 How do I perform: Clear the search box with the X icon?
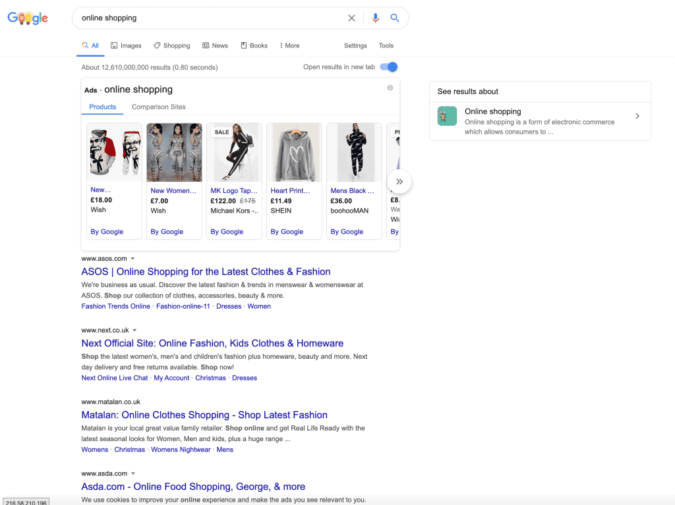pyautogui.click(x=351, y=18)
